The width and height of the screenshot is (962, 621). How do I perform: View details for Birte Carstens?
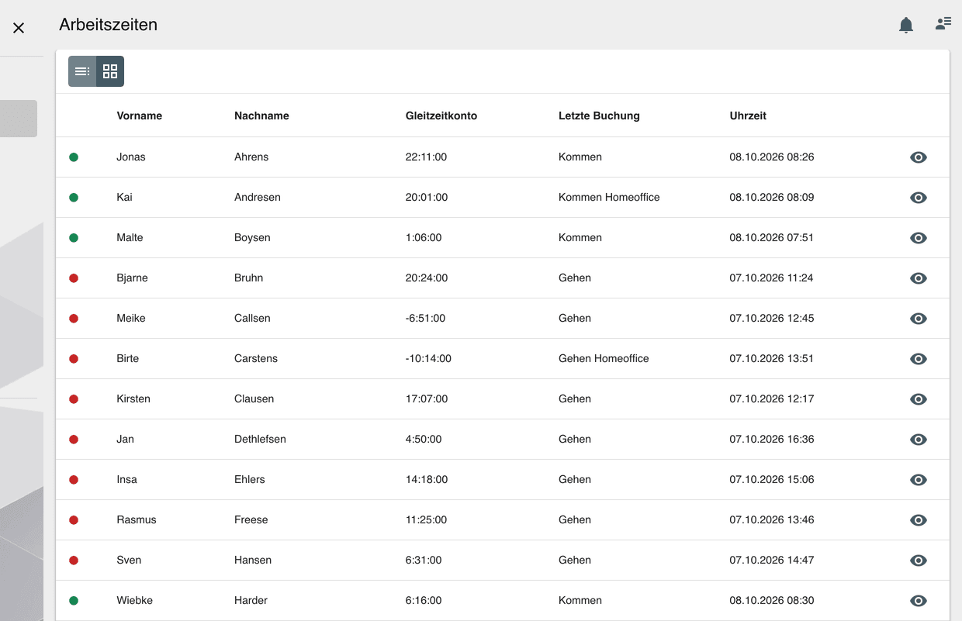[919, 359]
